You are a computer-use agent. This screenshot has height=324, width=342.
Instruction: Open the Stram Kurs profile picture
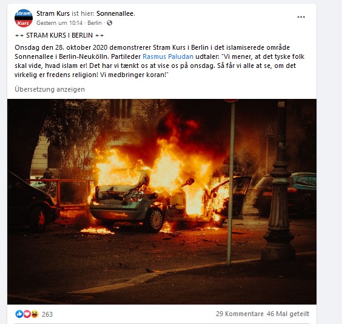pyautogui.click(x=24, y=18)
